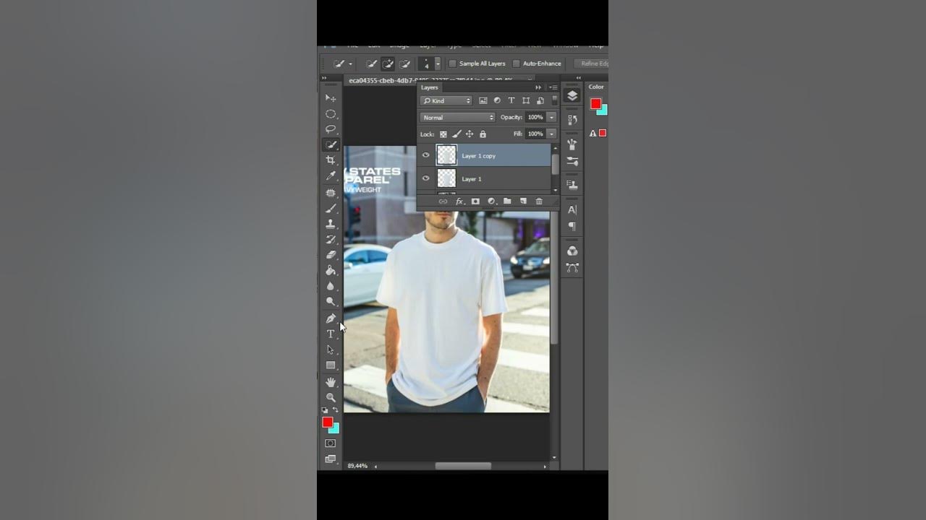The image size is (926, 520).
Task: Open History panel from dock
Action: point(572,120)
